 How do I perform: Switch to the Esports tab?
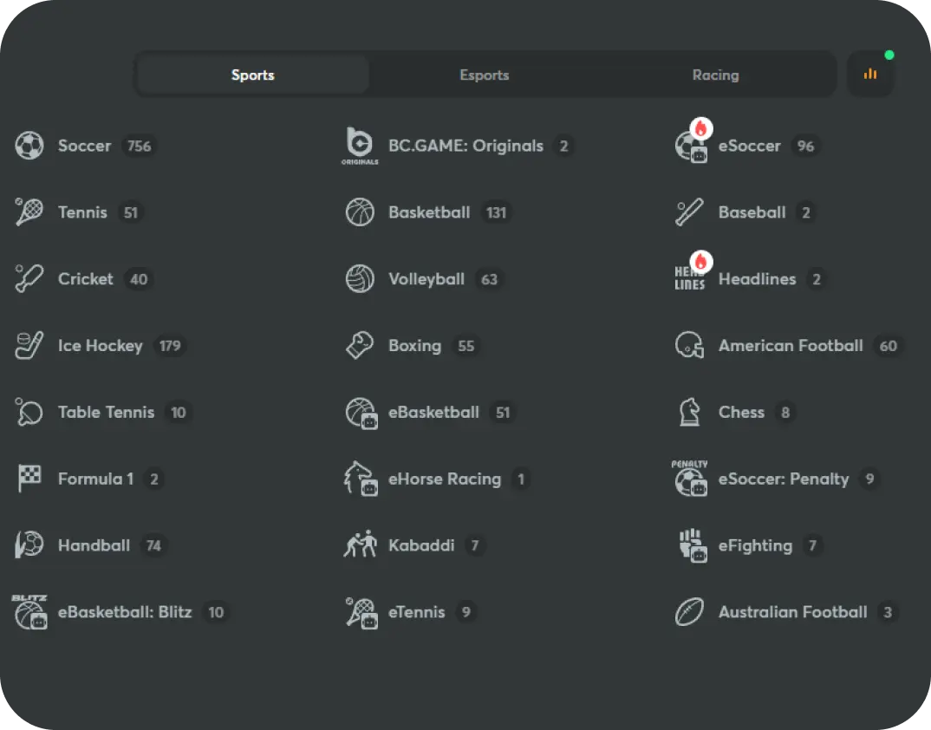[484, 75]
